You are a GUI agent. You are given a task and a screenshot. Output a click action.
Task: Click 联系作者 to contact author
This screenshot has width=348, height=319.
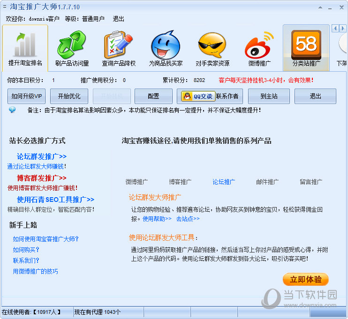pos(227,96)
